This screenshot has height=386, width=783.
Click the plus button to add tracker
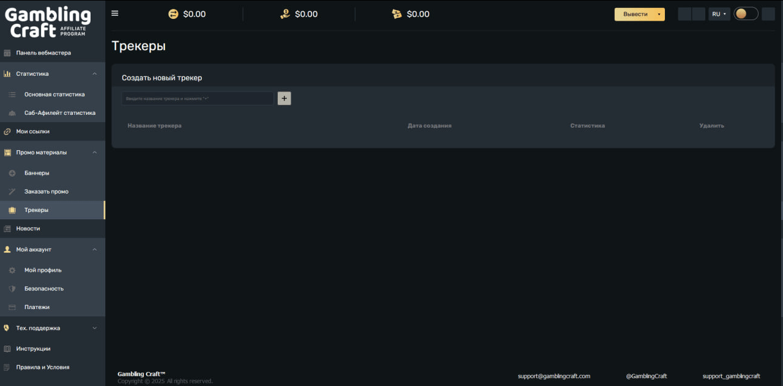(284, 98)
